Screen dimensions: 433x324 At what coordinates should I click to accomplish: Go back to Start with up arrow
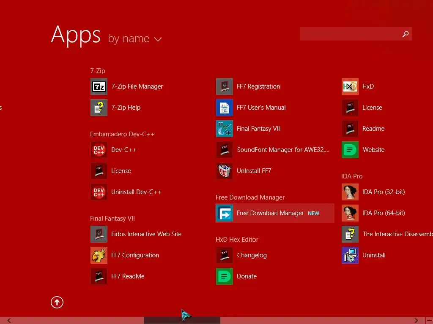[x=57, y=302]
